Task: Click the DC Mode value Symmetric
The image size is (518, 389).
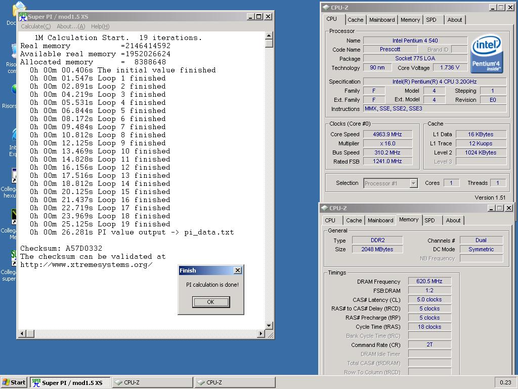Action: [x=481, y=249]
